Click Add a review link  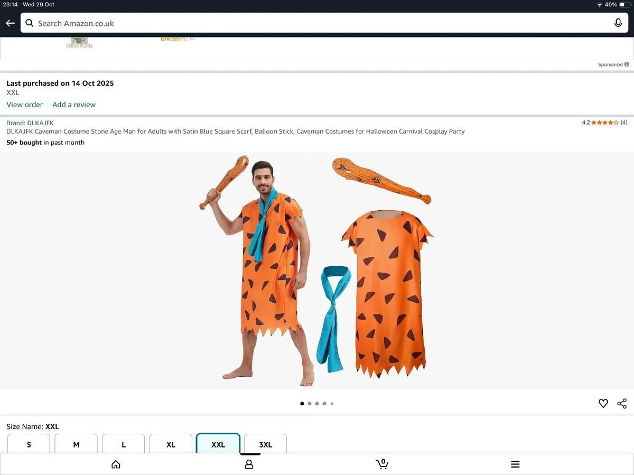click(74, 105)
